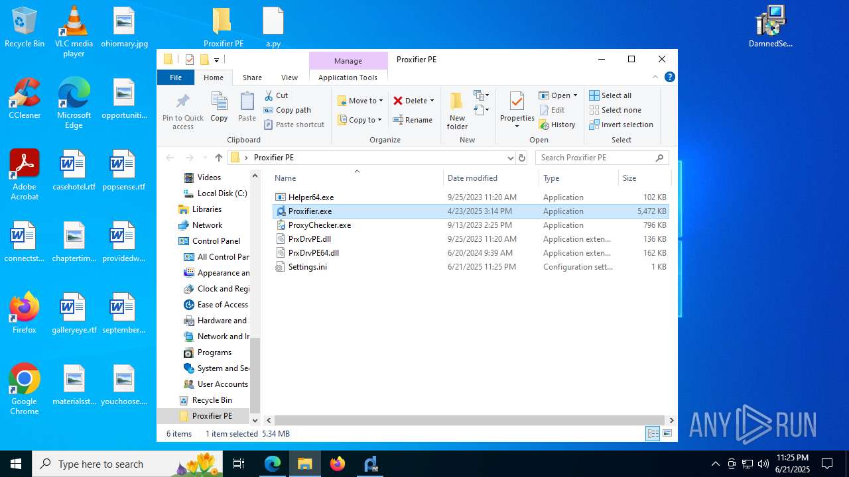Select Local Disk (C:) in navigation pane

pyautogui.click(x=215, y=193)
